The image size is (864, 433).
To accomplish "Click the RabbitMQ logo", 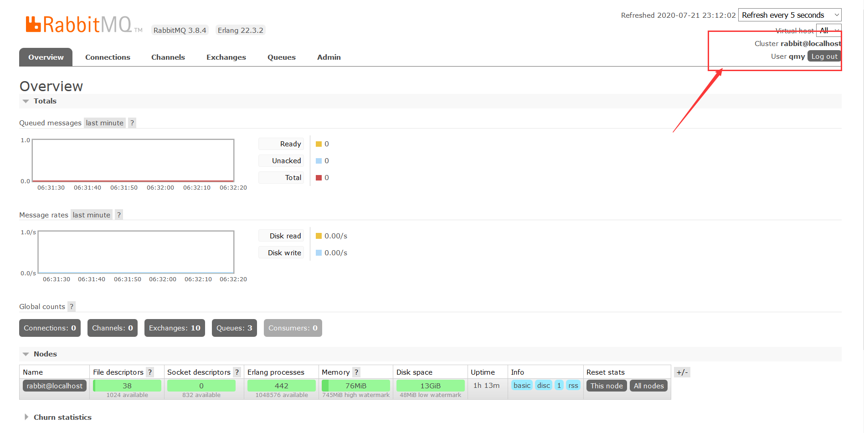I will pyautogui.click(x=84, y=25).
